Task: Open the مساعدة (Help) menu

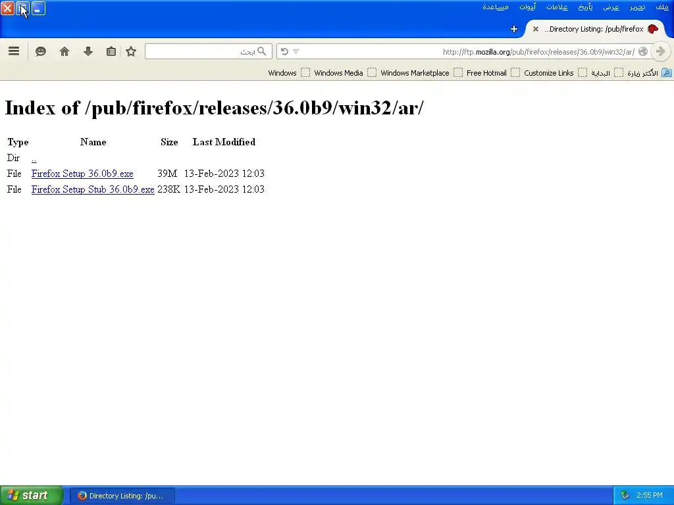Action: (x=496, y=7)
